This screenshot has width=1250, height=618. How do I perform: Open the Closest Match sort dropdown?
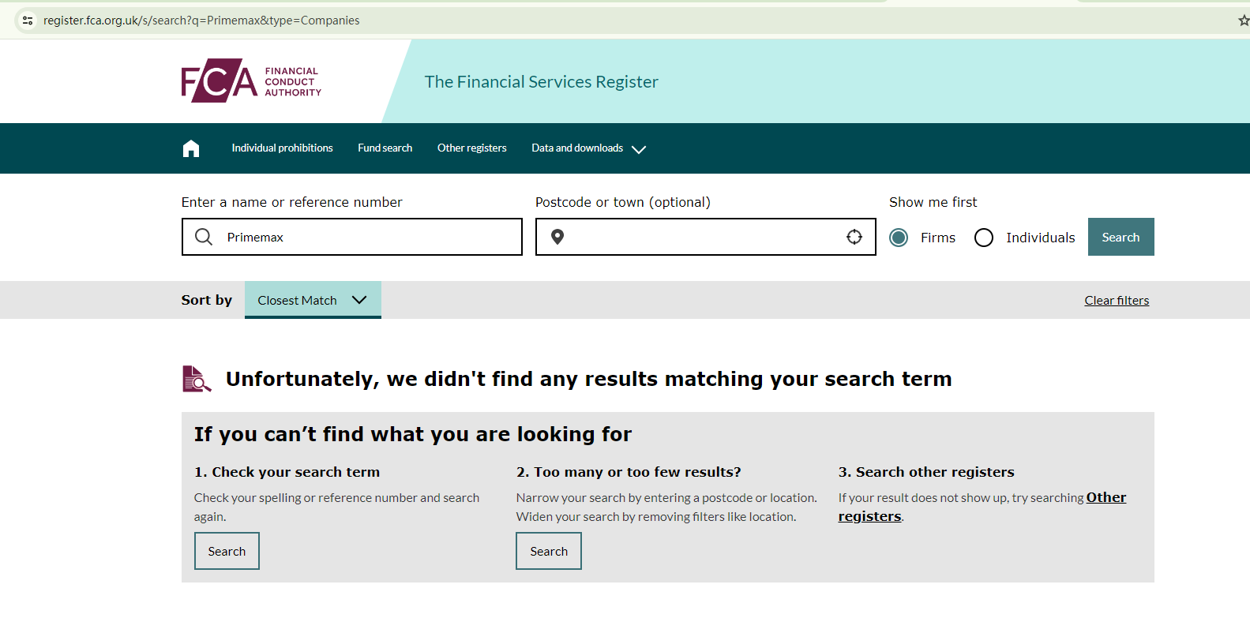coord(313,300)
